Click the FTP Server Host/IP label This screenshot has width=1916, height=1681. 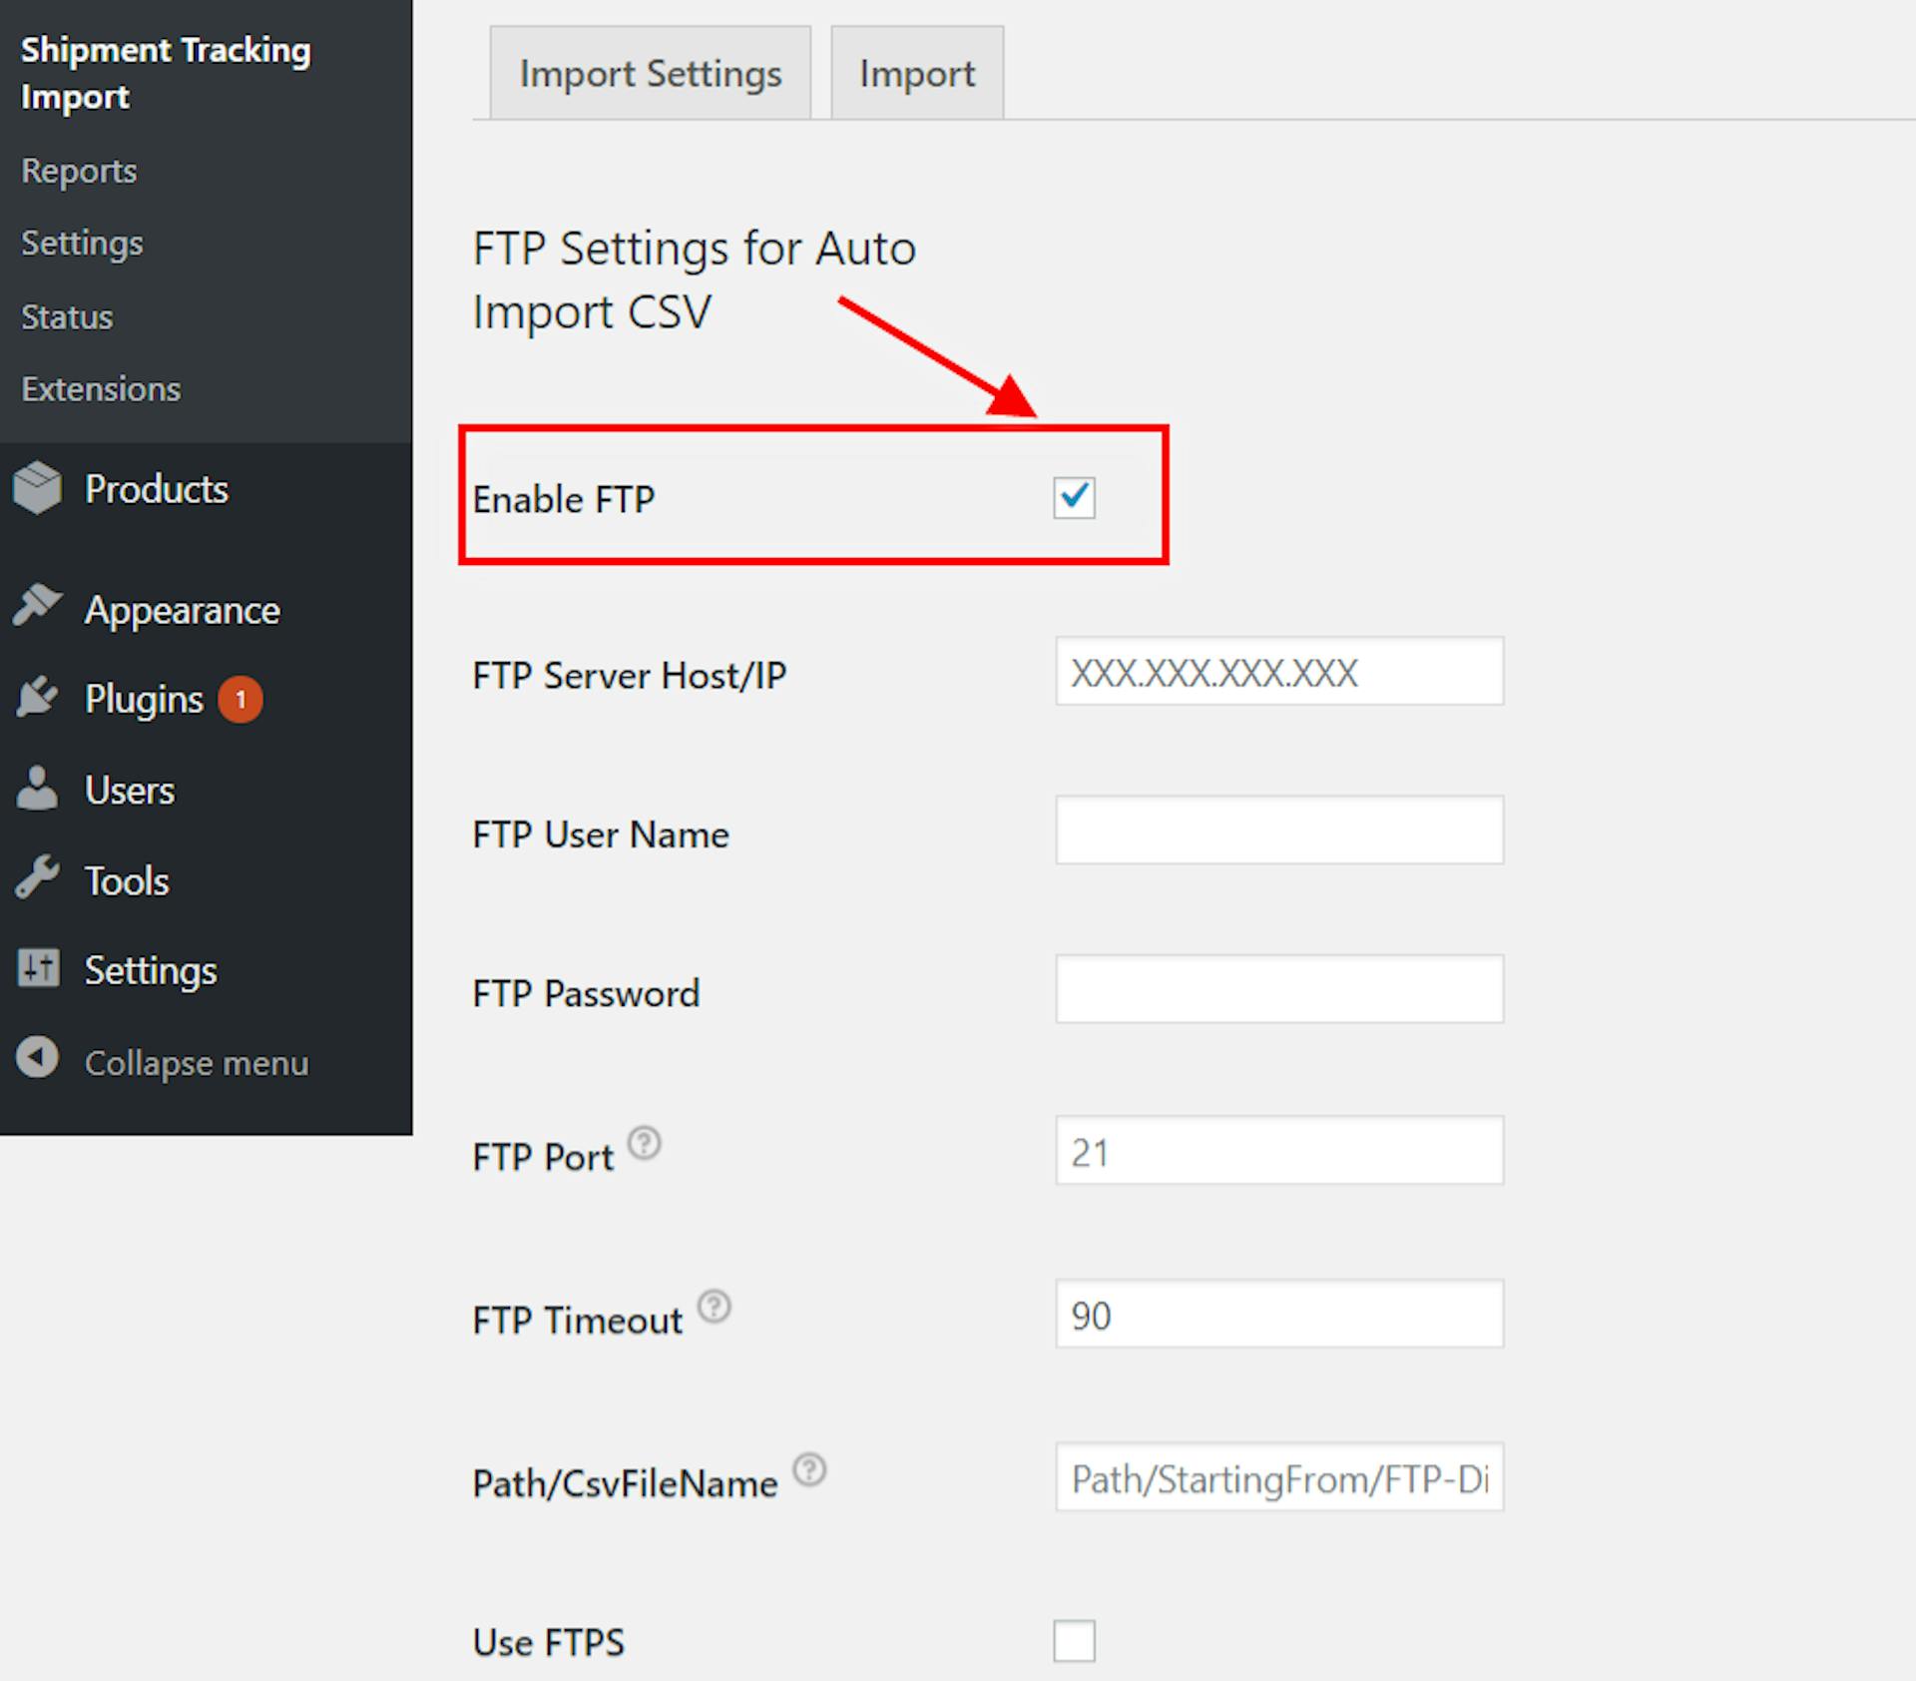pyautogui.click(x=630, y=676)
